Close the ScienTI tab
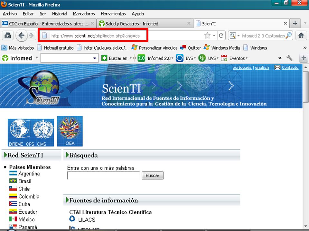Screen dimensions: 309x231 (x=286, y=23)
